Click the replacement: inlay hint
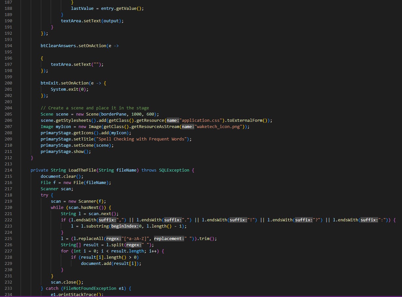 [169, 239]
